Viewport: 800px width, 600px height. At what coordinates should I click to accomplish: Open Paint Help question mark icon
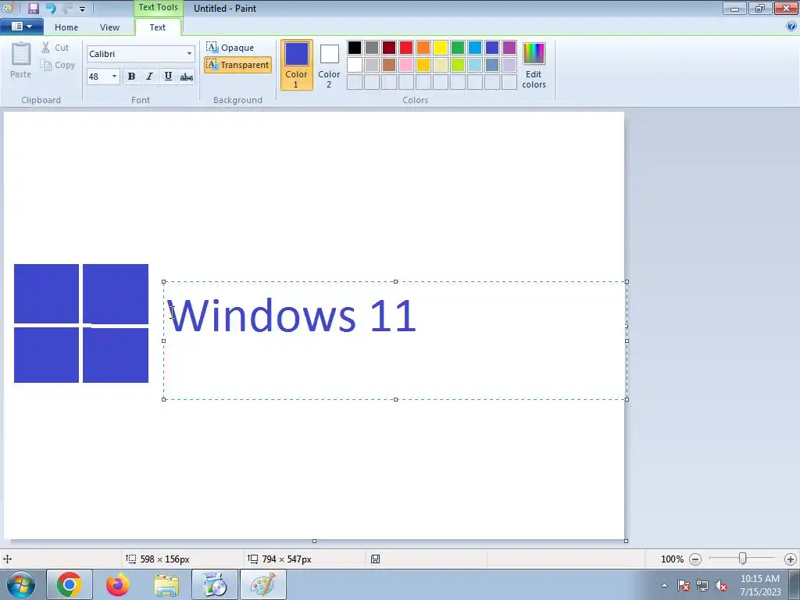pos(791,27)
